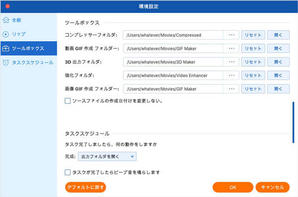Confirm settings with the OK button
The height and width of the screenshot is (197, 298).
[x=233, y=187]
